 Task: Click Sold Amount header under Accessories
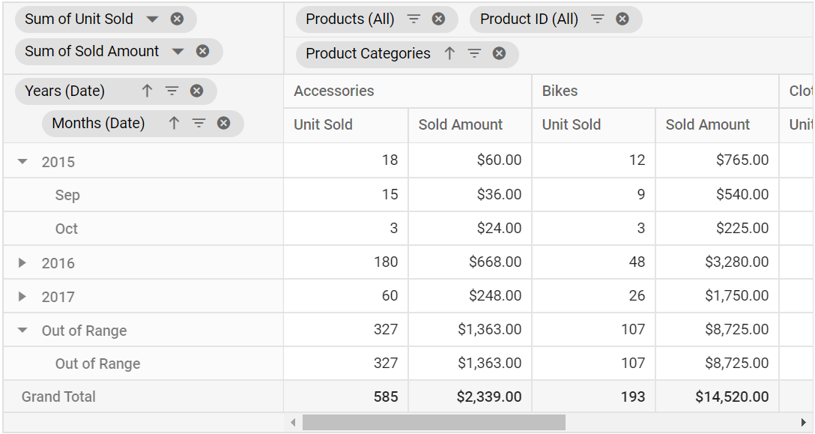470,125
